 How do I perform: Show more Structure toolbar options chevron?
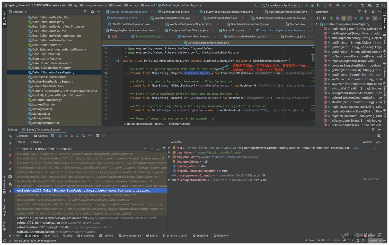[x=380, y=18]
